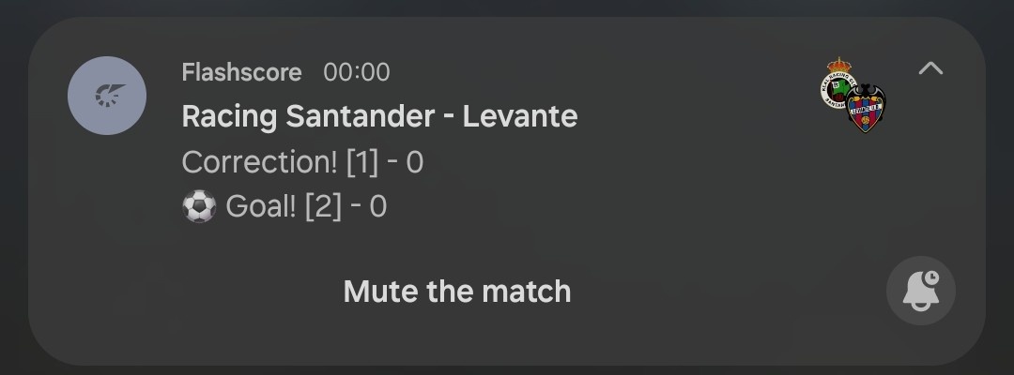Snooze notification using the bell icon
The width and height of the screenshot is (1014, 375).
[x=920, y=292]
